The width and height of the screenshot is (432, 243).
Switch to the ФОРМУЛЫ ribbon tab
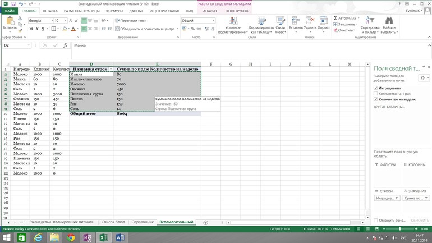point(114,11)
